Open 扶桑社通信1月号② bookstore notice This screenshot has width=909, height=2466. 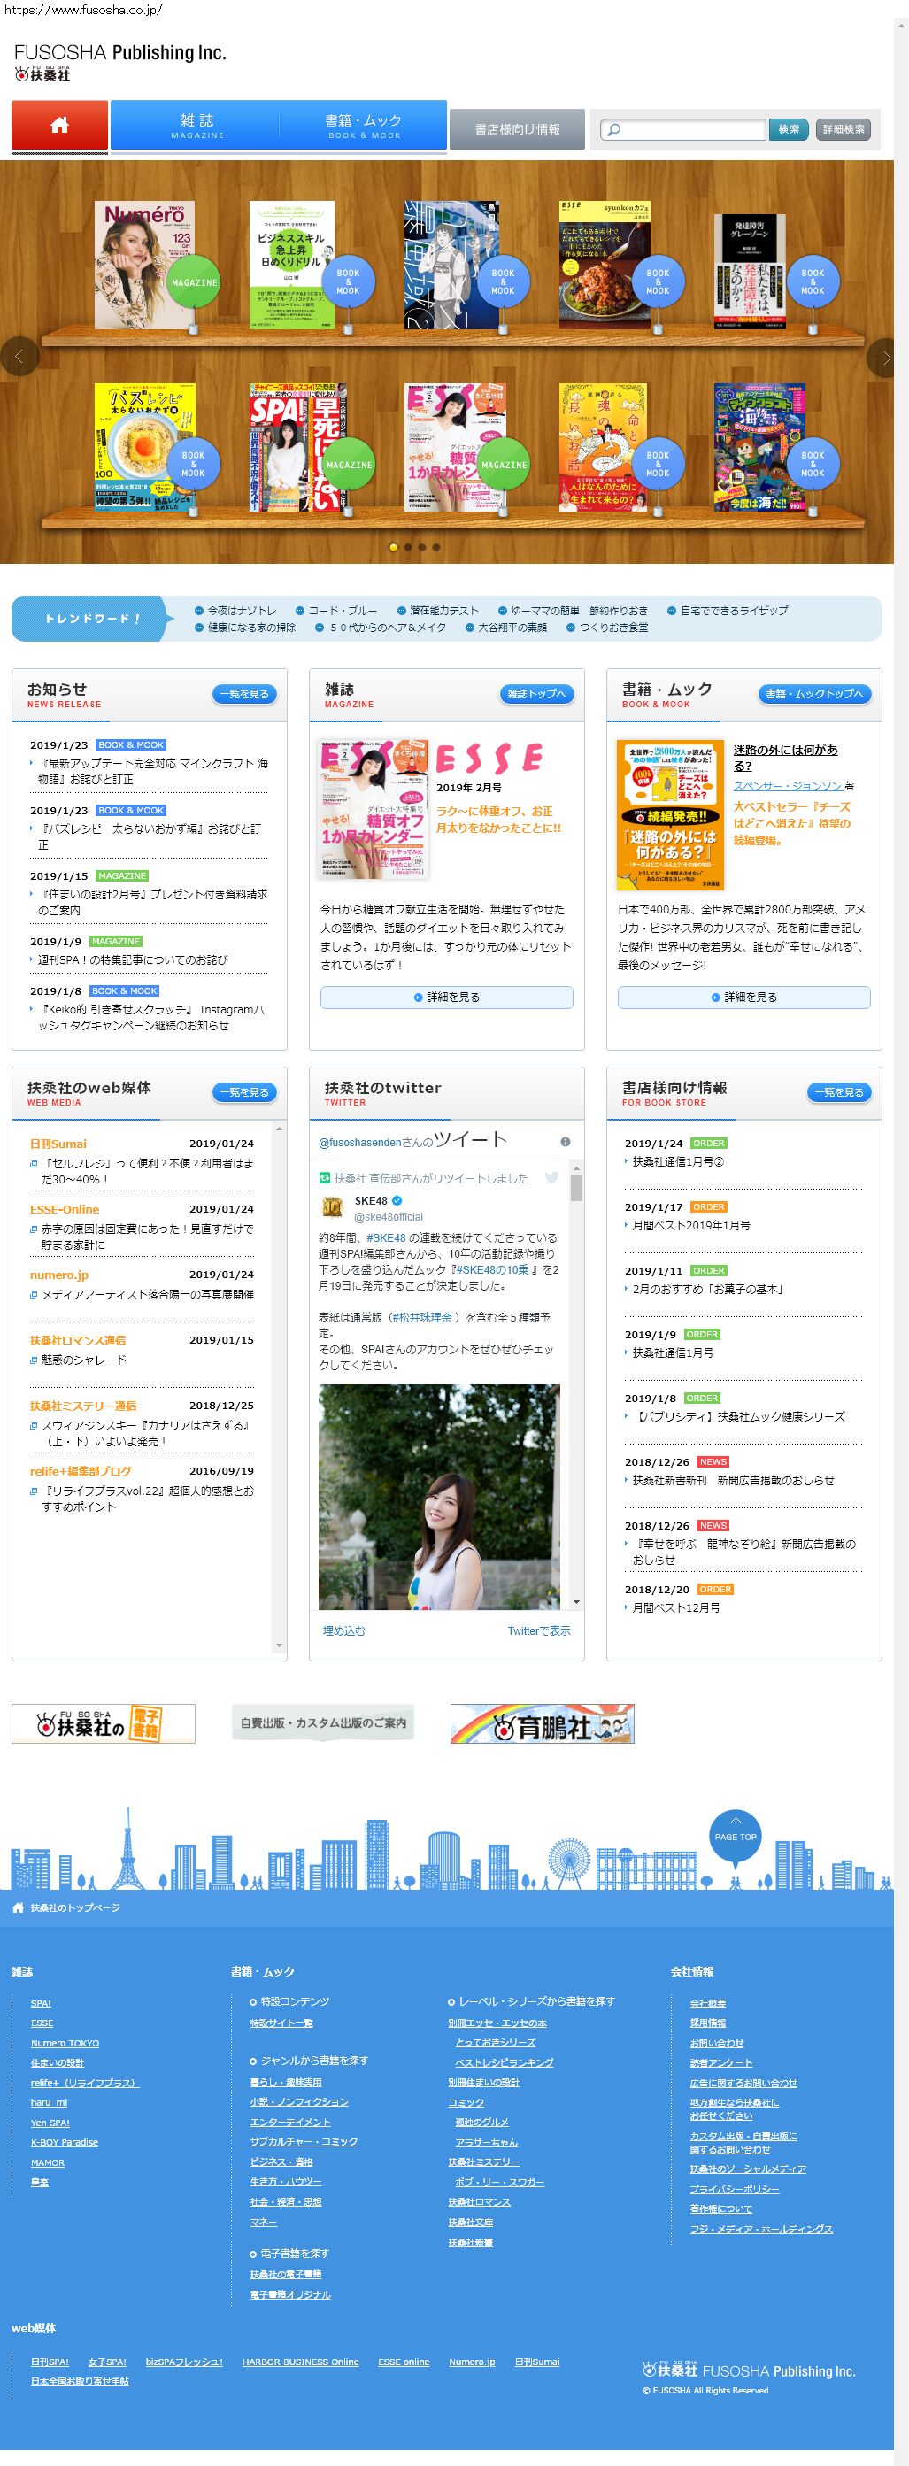[678, 1161]
